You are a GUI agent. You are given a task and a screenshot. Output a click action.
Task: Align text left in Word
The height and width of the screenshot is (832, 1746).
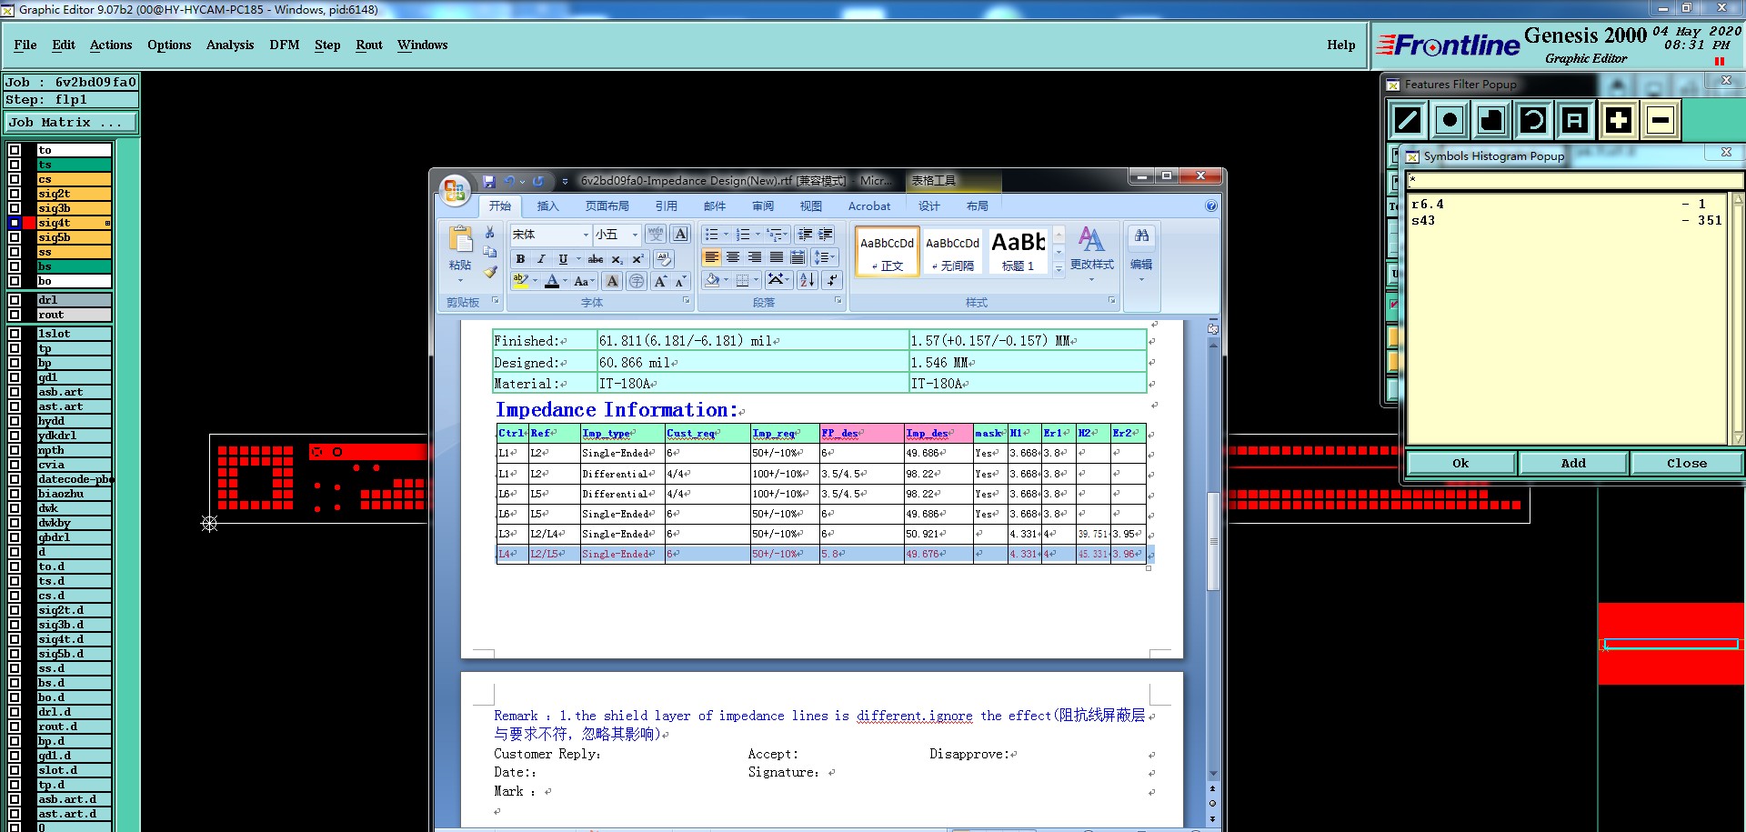(711, 257)
